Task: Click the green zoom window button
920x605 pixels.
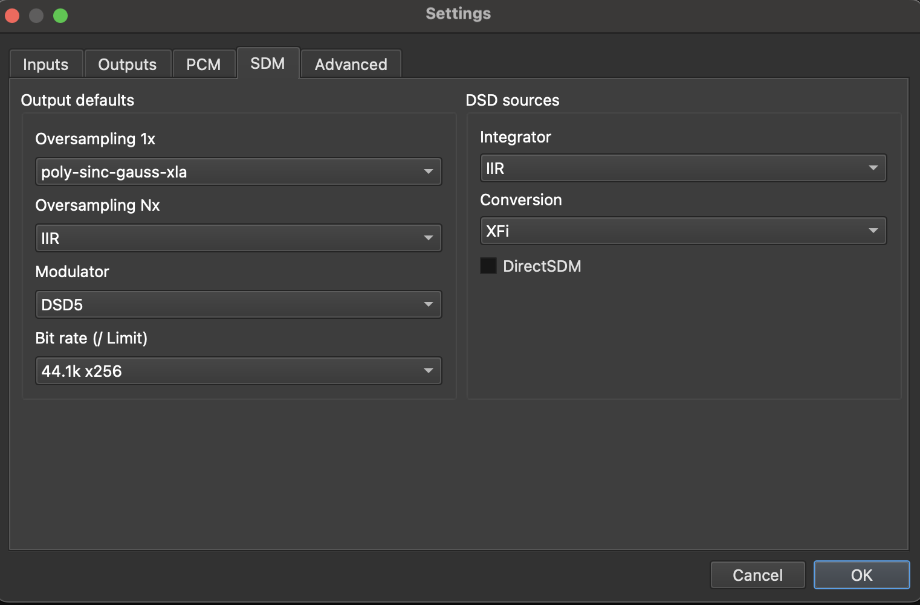Action: tap(60, 16)
